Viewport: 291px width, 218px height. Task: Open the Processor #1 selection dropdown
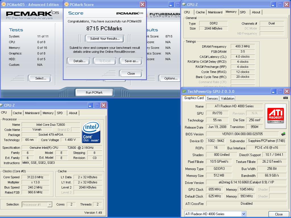(x=50, y=204)
